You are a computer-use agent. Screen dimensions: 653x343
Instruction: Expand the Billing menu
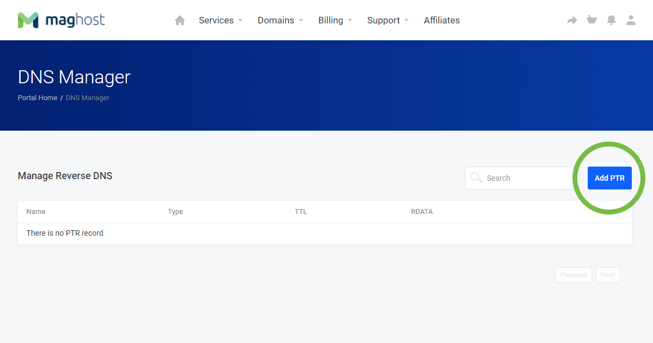click(335, 20)
